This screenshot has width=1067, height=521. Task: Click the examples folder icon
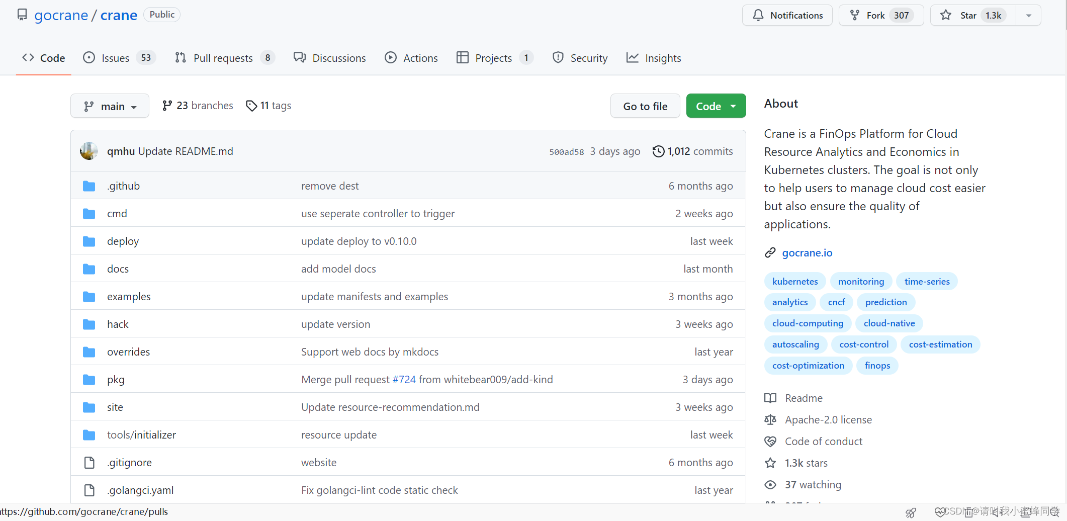point(89,297)
